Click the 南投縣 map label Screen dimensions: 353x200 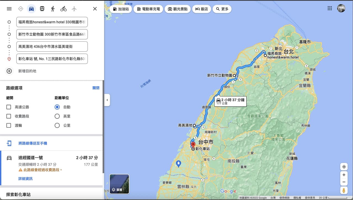click(234, 161)
